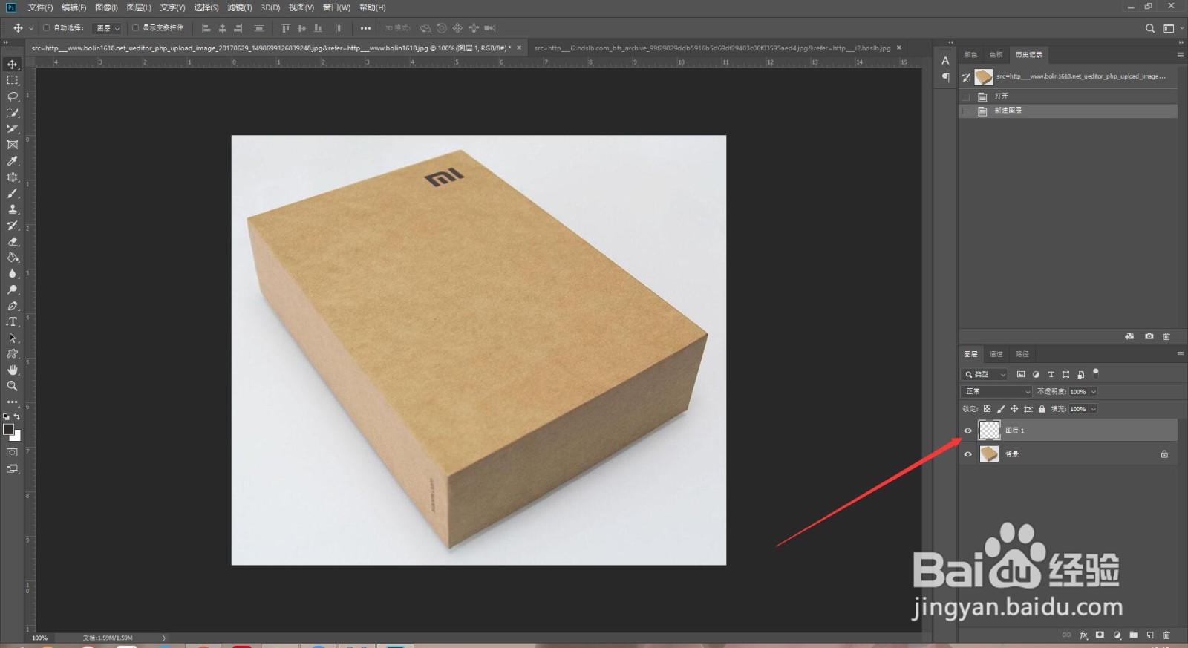Open the 类型 layer filter dropdown
Image resolution: width=1188 pixels, height=648 pixels.
[x=985, y=375]
